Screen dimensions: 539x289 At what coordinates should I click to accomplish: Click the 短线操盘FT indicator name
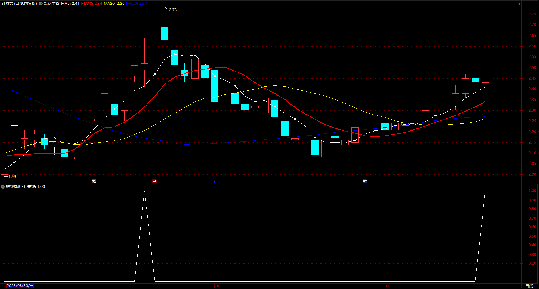coord(16,187)
